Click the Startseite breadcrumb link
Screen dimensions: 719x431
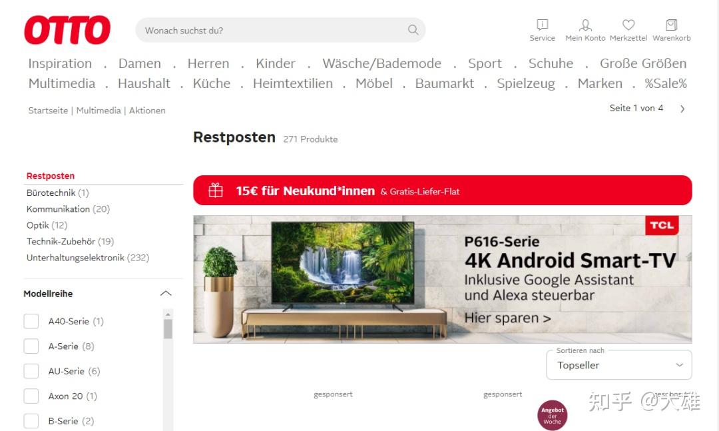pyautogui.click(x=48, y=110)
